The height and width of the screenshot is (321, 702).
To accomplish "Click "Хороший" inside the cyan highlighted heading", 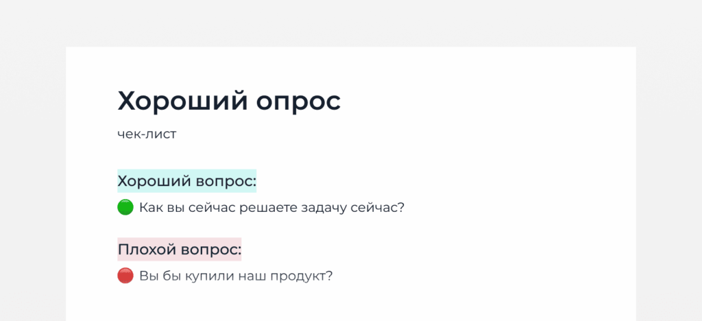I will 156,181.
